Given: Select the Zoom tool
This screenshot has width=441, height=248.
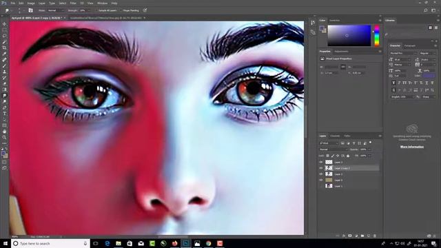Looking at the screenshot, I should (x=4, y=137).
